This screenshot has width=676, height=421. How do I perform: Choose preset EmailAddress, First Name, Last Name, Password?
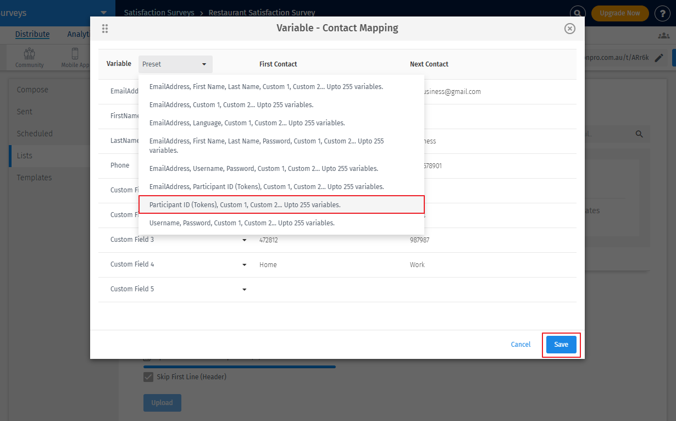coord(281,146)
